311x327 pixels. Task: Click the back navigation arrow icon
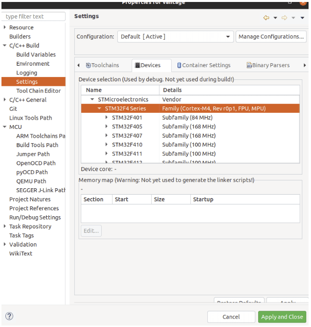tap(267, 18)
